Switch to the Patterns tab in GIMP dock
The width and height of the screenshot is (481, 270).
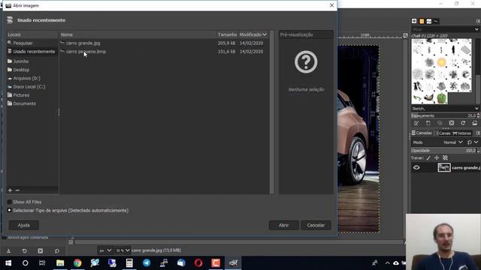tap(422, 21)
